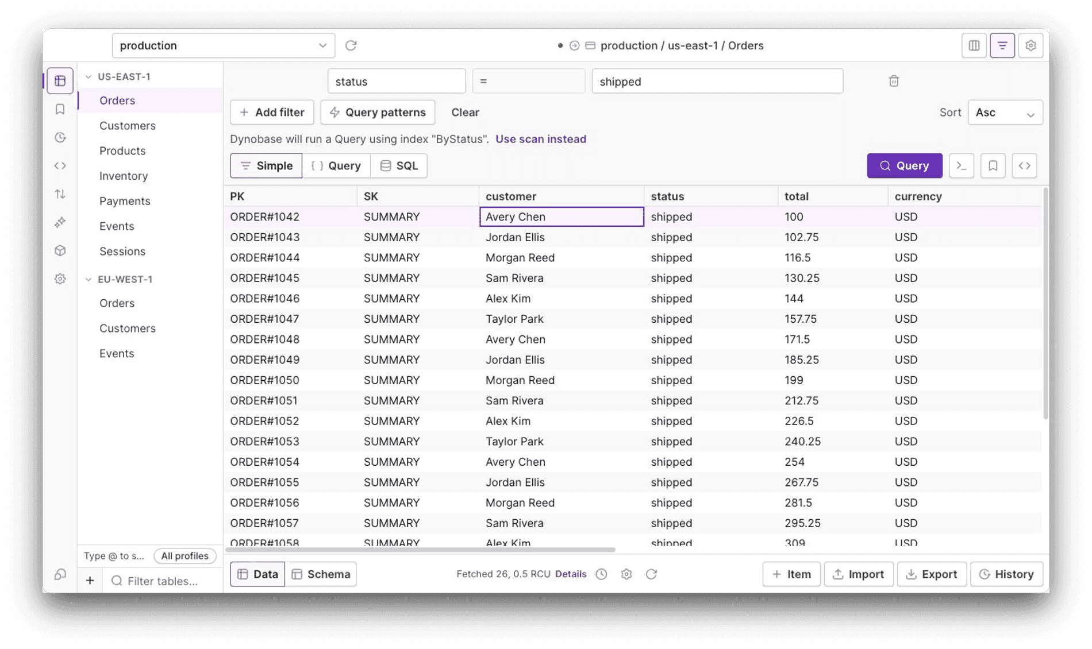Click the Filter tables search field
Image resolution: width=1092 pixels, height=649 pixels.
point(163,581)
